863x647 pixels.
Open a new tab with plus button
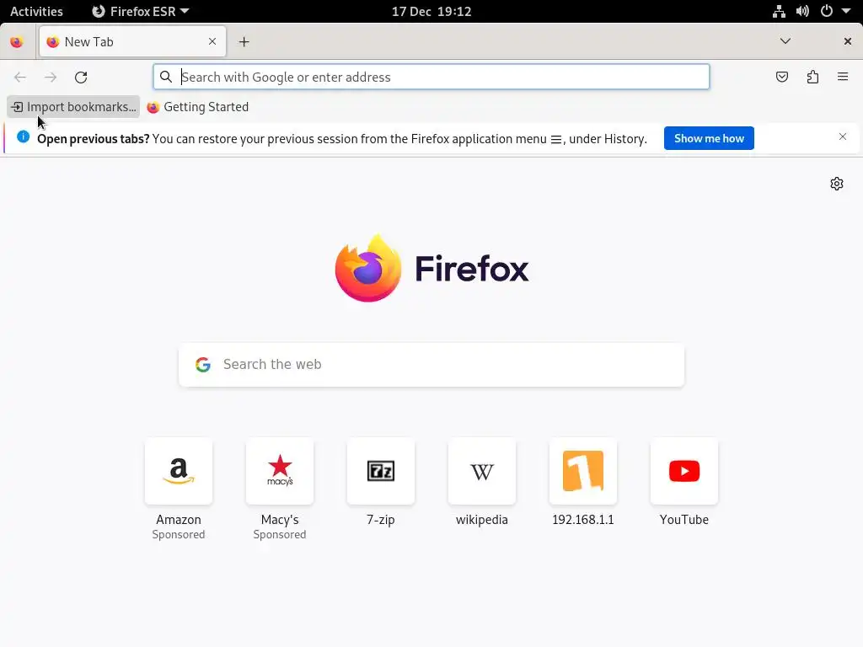(x=244, y=42)
